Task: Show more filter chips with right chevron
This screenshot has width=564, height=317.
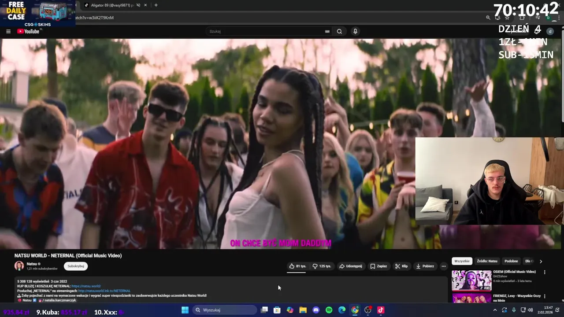Action: pyautogui.click(x=541, y=261)
